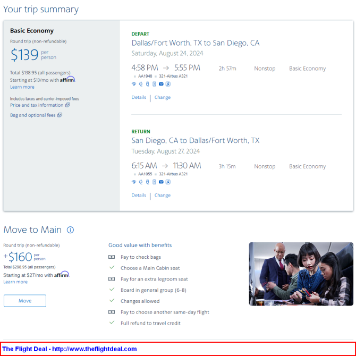The height and width of the screenshot is (356, 356).
Task: Click Learn more under Basic Economy Affirm offer
Action: pyautogui.click(x=22, y=87)
